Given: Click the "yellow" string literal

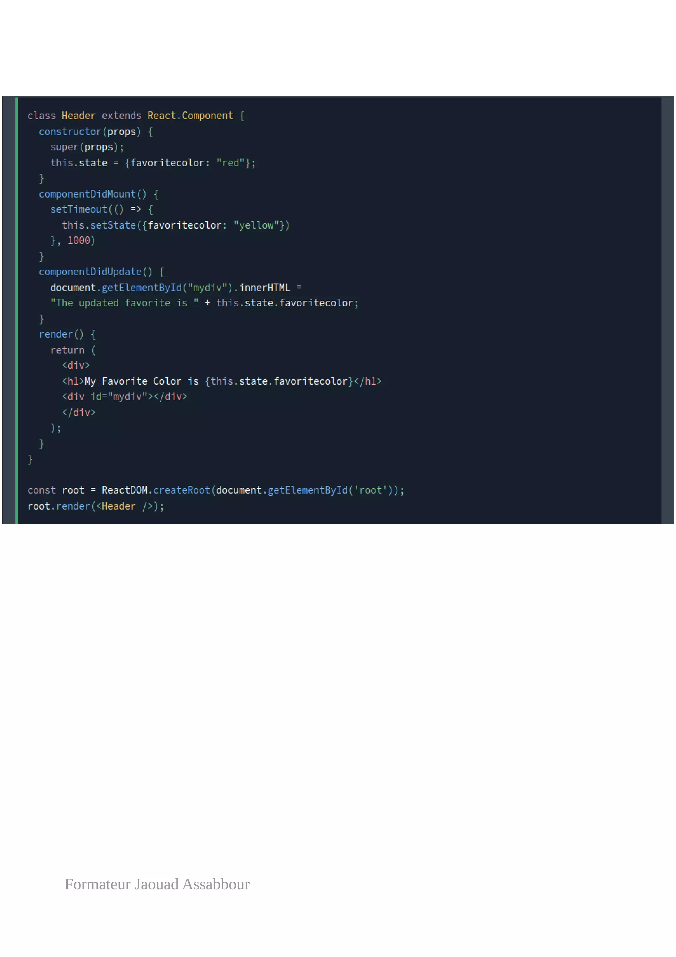Looking at the screenshot, I should (256, 225).
